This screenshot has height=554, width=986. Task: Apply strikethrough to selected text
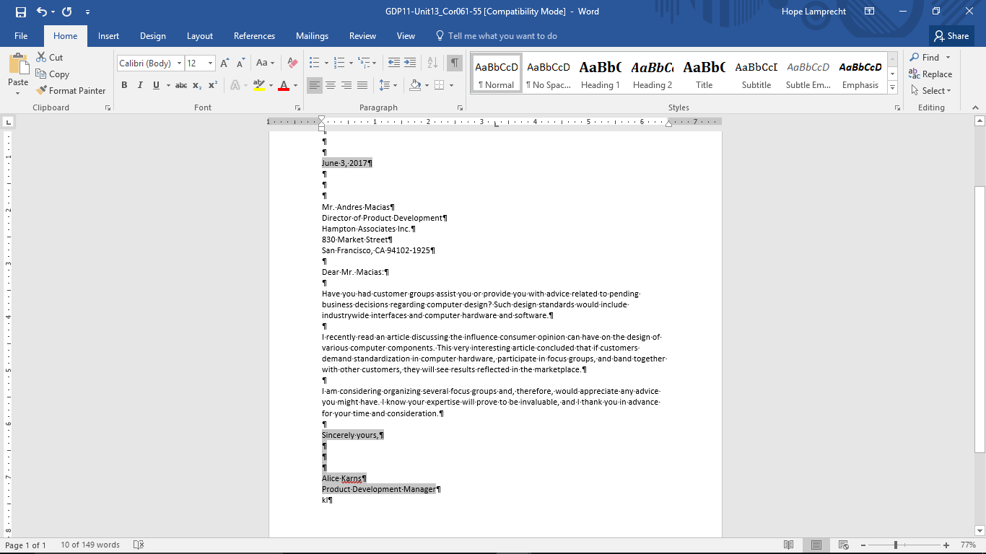(181, 85)
